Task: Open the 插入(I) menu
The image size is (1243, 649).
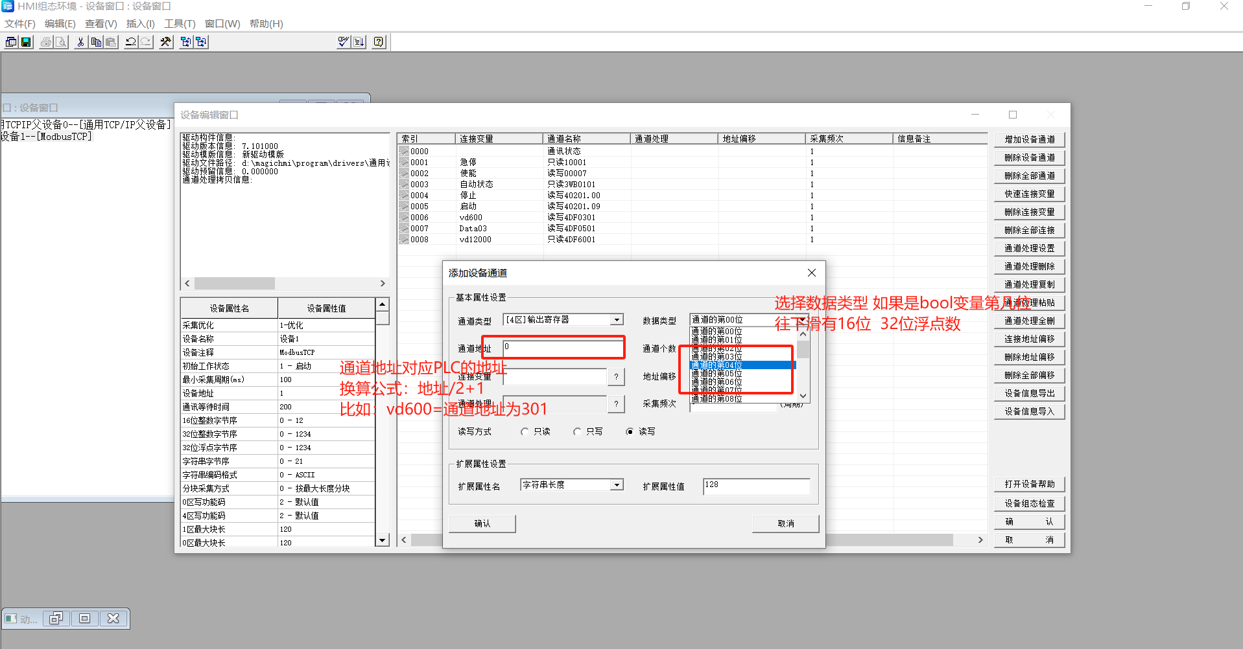Action: (x=141, y=24)
